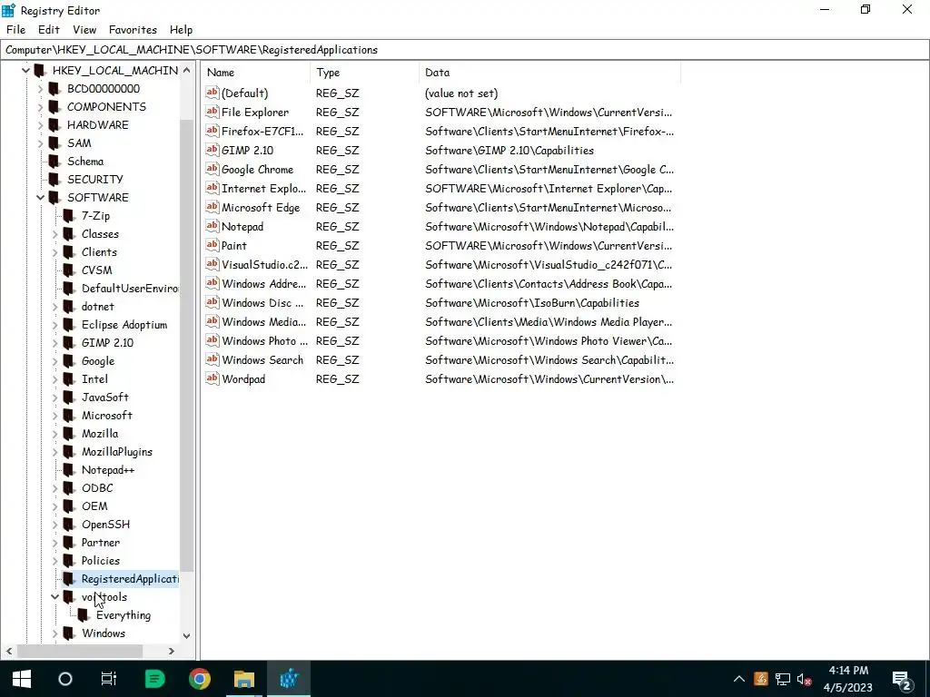Click the dotnet folder icon
This screenshot has width=930, height=697.
[x=69, y=307]
